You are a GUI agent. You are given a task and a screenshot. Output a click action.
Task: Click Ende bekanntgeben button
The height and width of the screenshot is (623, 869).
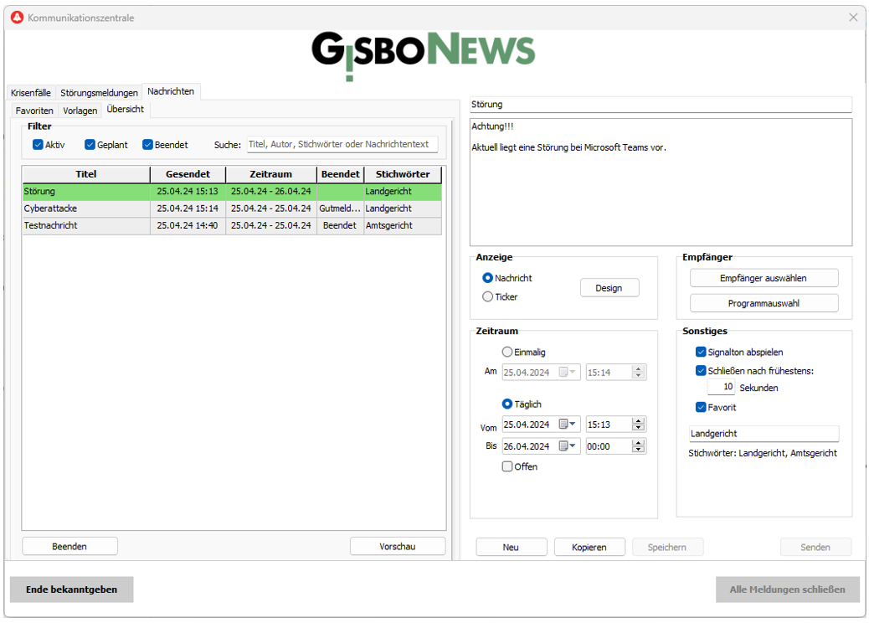(x=71, y=590)
